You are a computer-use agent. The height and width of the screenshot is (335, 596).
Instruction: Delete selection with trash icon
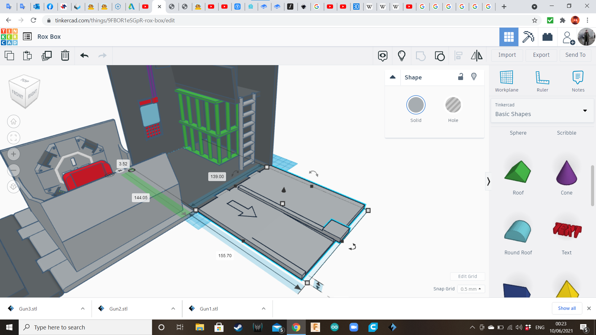pyautogui.click(x=65, y=56)
